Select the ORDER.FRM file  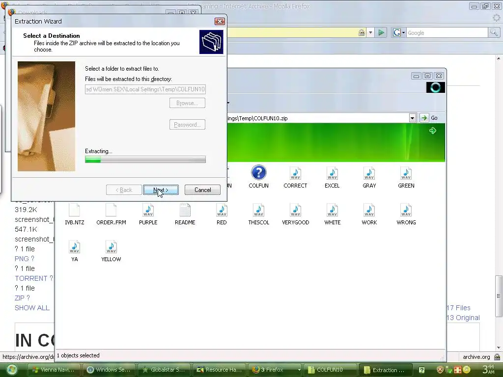click(111, 214)
